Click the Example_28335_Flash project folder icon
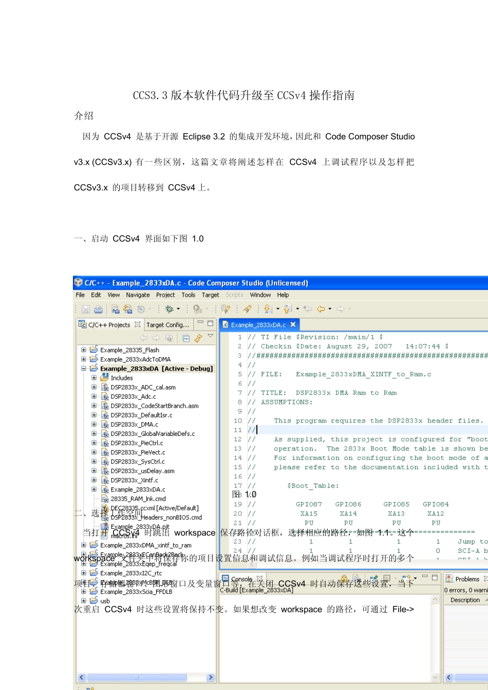Image resolution: width=488 pixels, height=690 pixels. (x=93, y=350)
